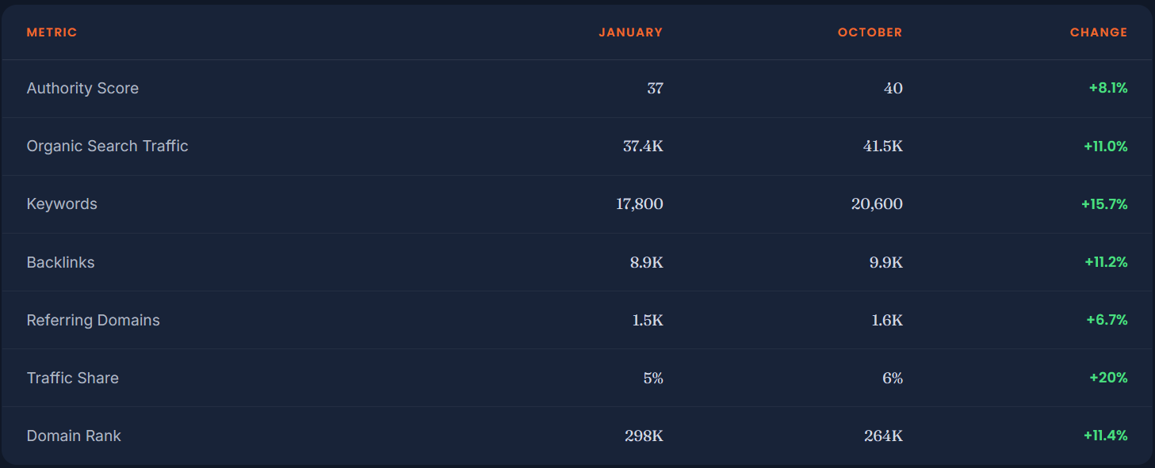Viewport: 1155px width, 468px height.
Task: Click the +11.4% Domain Rank change
Action: (x=1106, y=436)
